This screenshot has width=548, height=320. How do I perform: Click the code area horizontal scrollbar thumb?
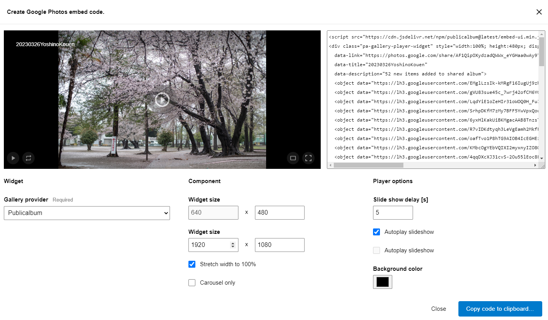point(368,165)
